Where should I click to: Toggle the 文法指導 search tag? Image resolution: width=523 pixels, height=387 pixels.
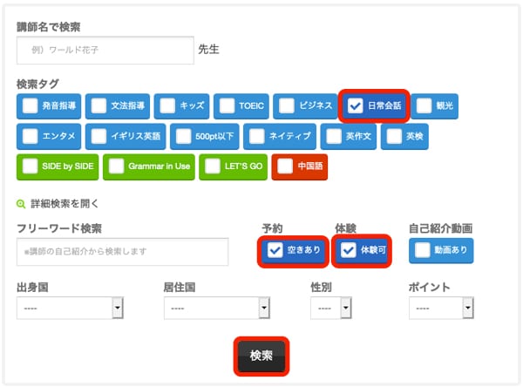[97, 106]
